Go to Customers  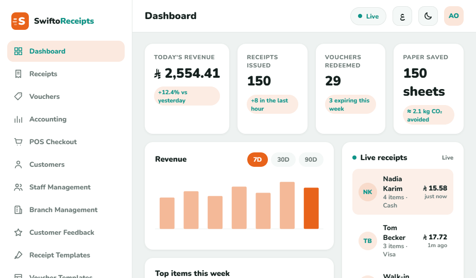point(66,165)
